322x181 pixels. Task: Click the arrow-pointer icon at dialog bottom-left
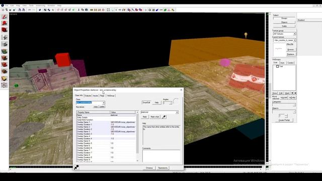76,167
